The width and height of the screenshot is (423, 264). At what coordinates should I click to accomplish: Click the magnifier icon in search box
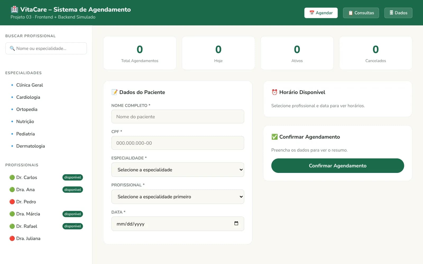(12, 48)
